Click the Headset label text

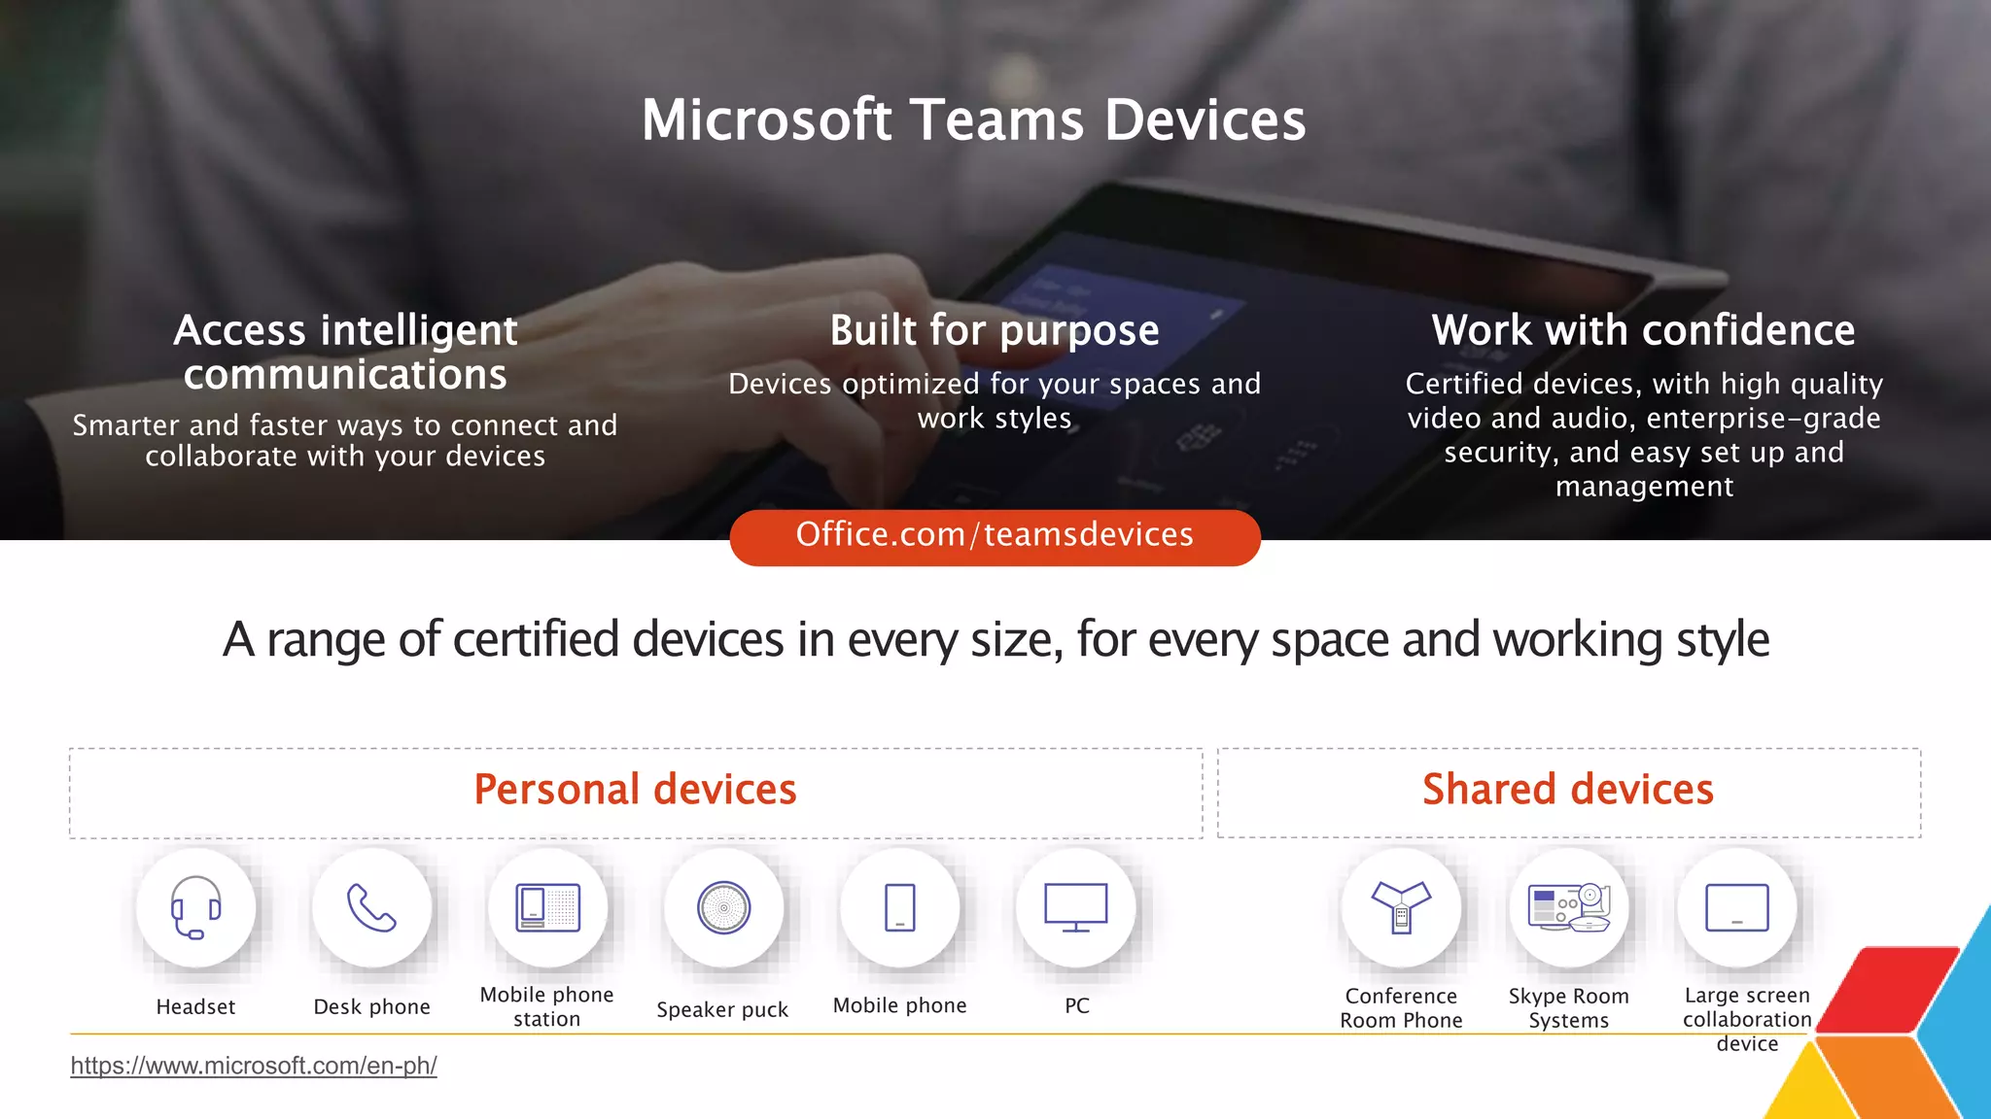(x=195, y=1007)
